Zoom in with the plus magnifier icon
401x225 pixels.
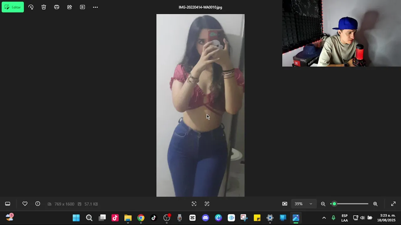[x=375, y=204]
